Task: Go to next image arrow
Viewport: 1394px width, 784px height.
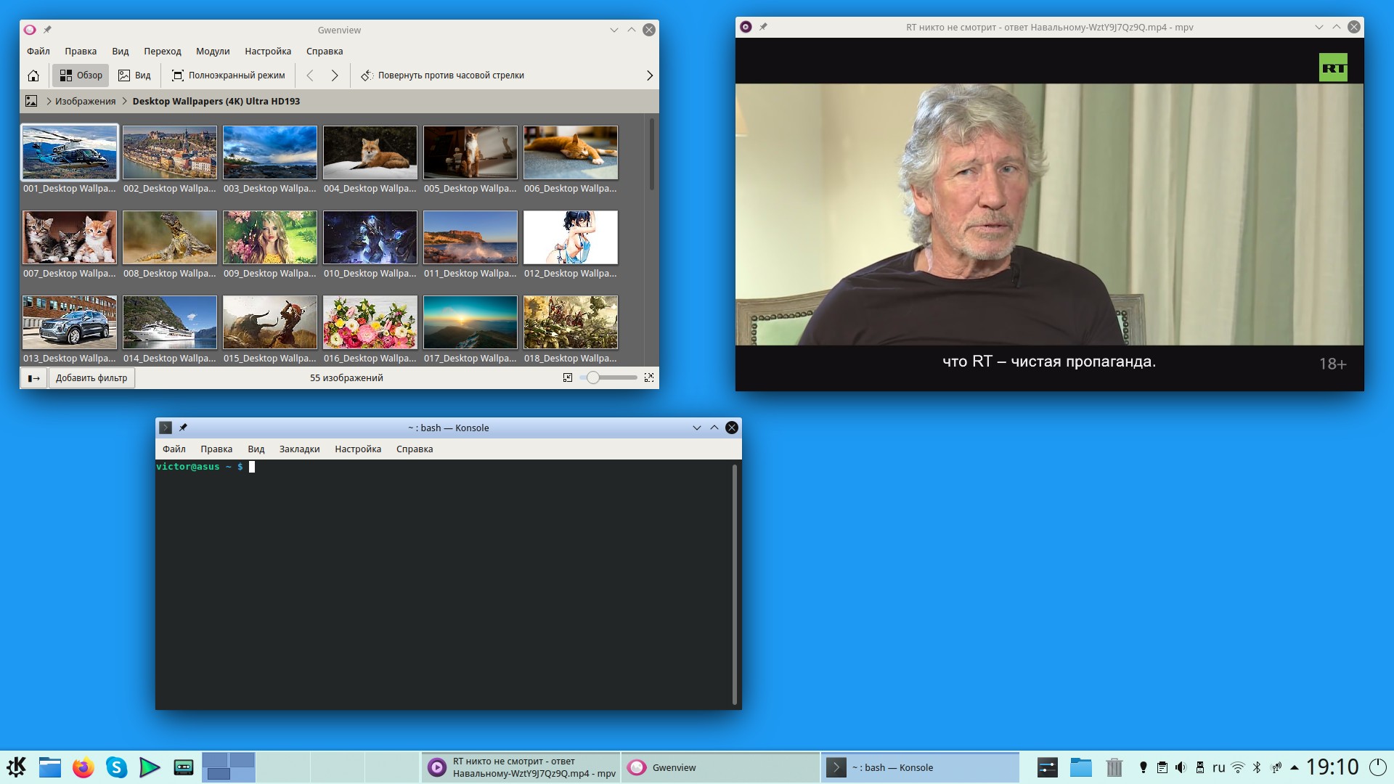Action: [x=335, y=75]
